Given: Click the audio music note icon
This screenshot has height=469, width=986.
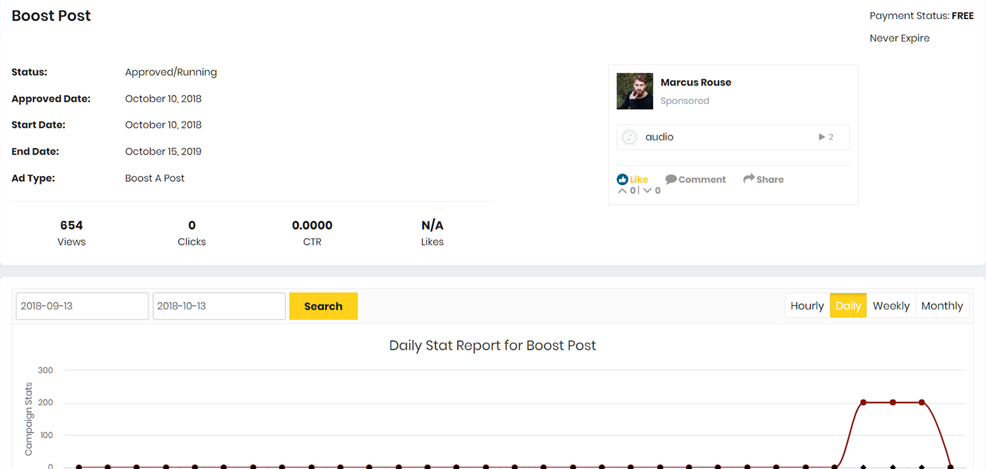Looking at the screenshot, I should pos(629,137).
